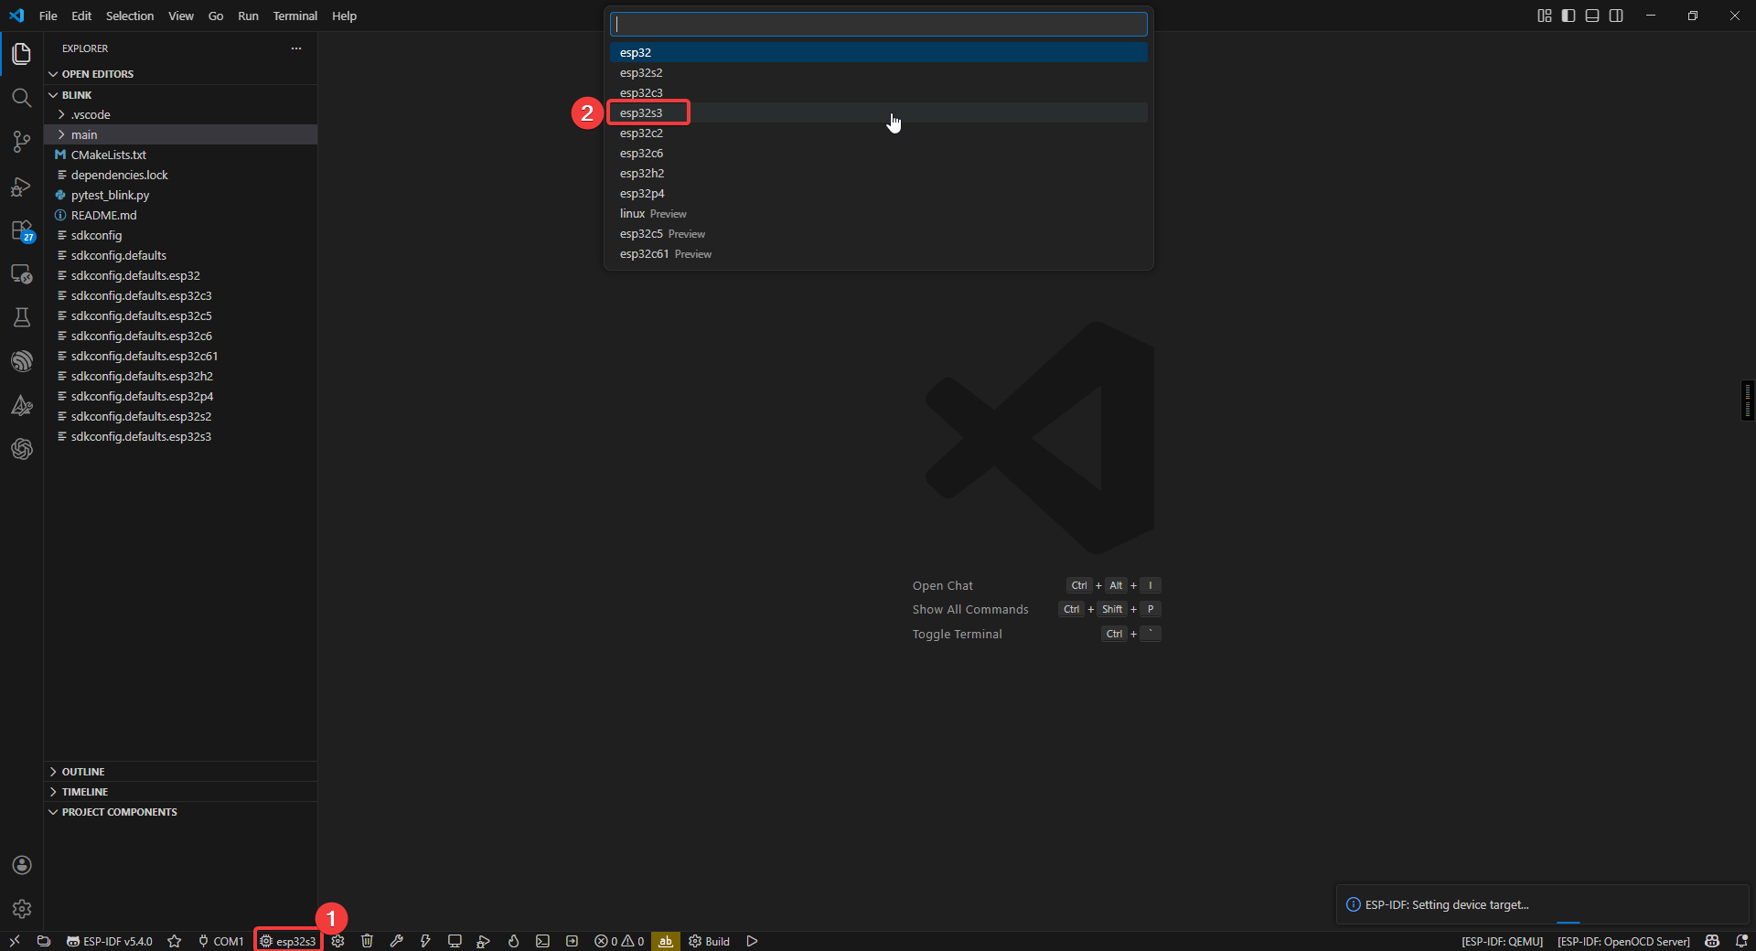Viewport: 1756px width, 951px height.
Task: Expand the Timeline section
Action: (181, 792)
